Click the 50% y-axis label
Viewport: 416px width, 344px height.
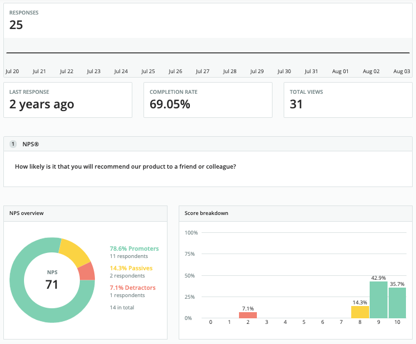[x=190, y=275]
